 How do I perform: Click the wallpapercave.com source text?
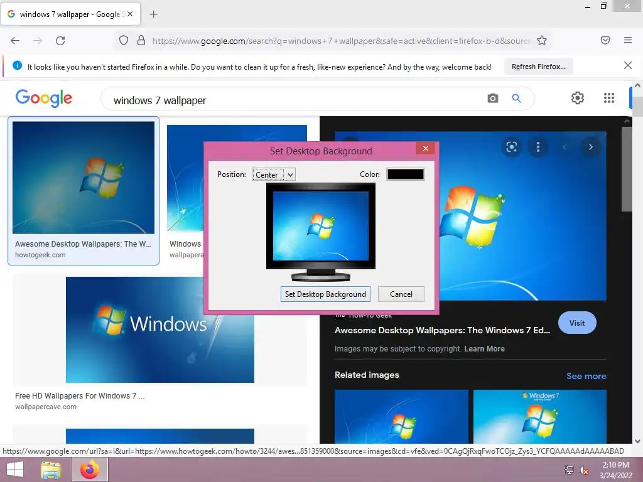click(x=46, y=407)
